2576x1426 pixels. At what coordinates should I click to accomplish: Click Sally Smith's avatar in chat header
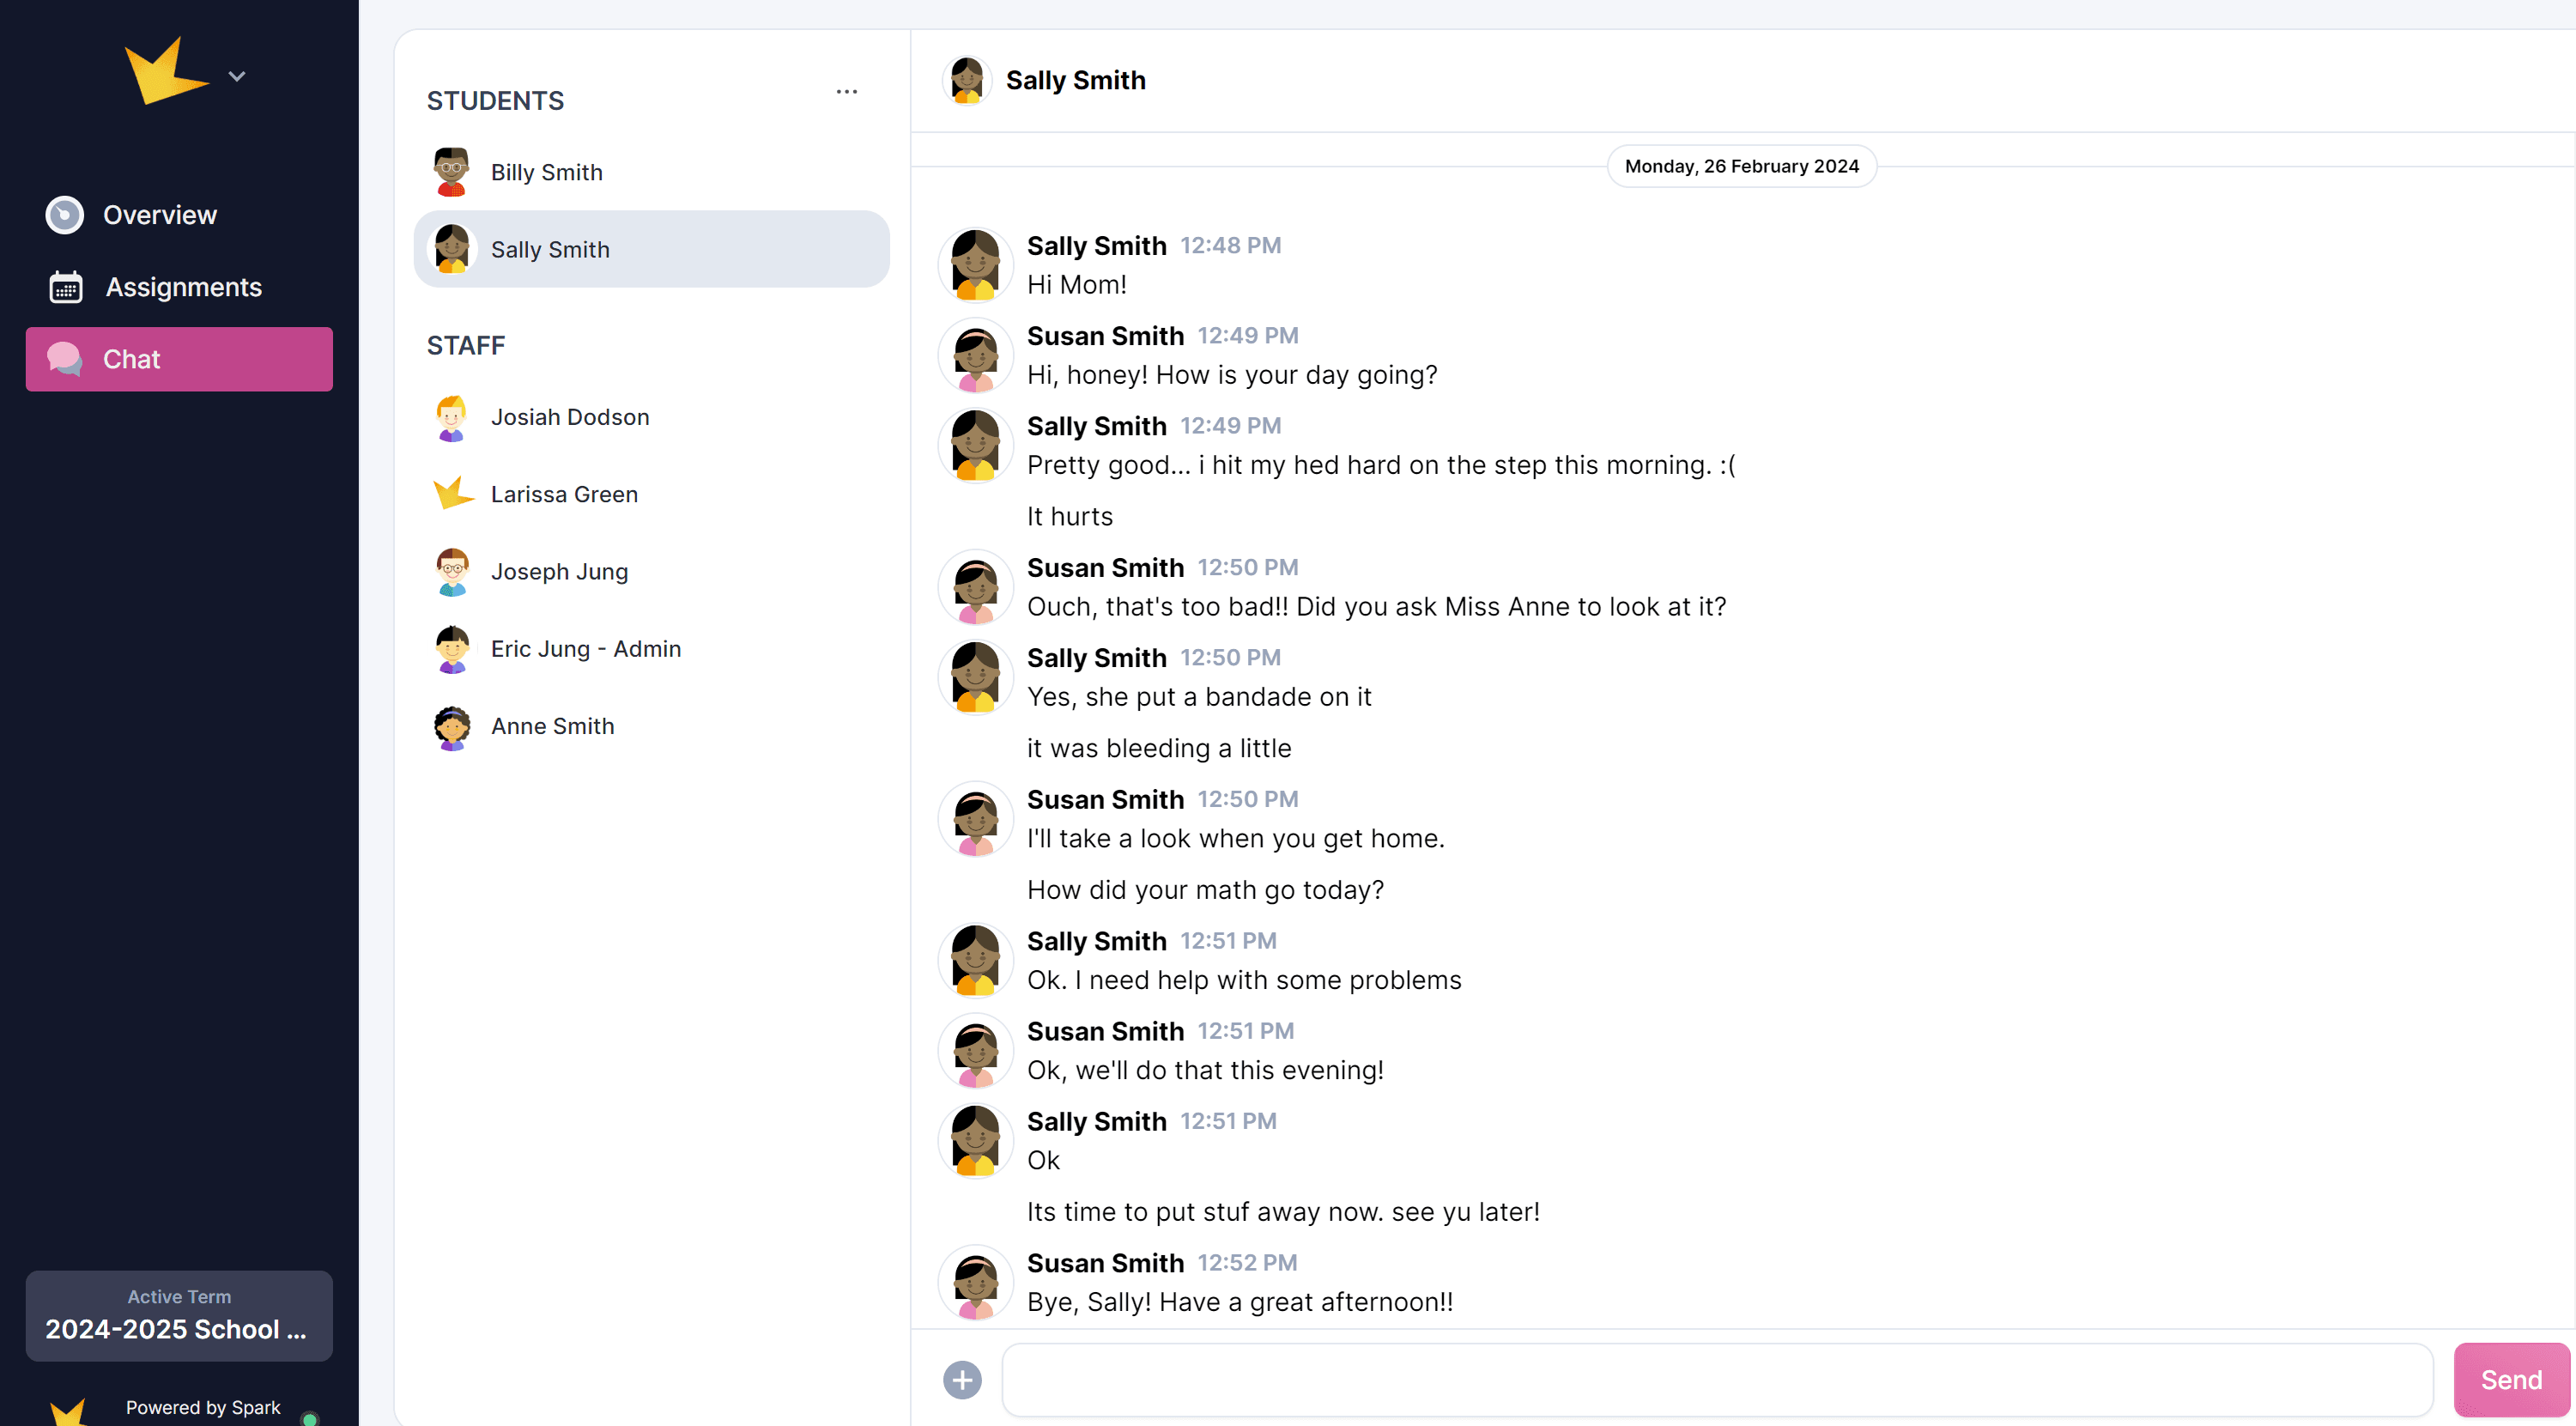pyautogui.click(x=966, y=80)
